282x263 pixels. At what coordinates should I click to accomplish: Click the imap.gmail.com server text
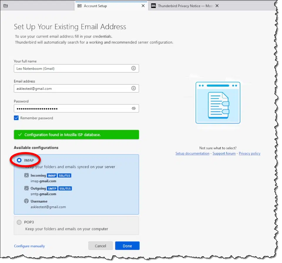[x=43, y=181]
